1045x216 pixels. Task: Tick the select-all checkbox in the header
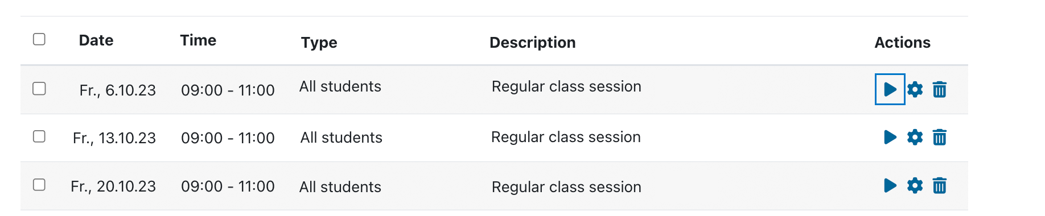point(39,39)
